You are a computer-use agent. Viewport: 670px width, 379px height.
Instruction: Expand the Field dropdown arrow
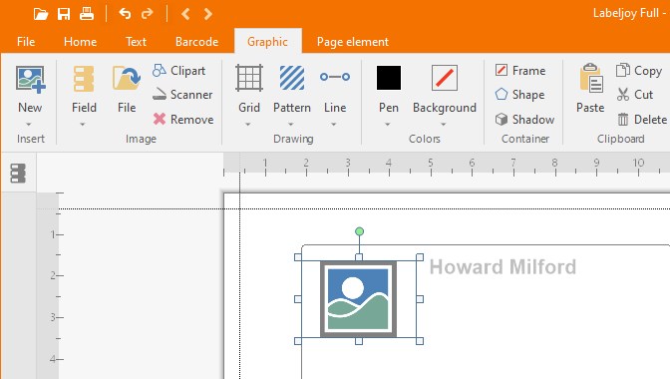coord(83,125)
